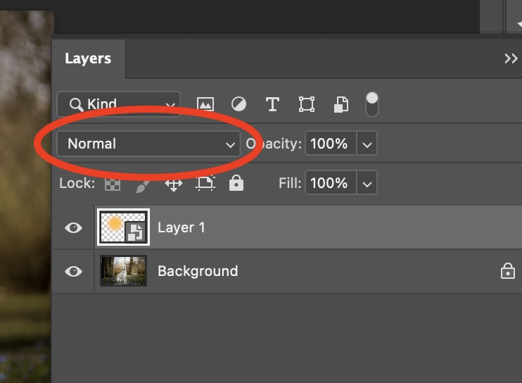The width and height of the screenshot is (522, 383).
Task: Hide Layer 1 visibility eye
Action: pos(73,228)
